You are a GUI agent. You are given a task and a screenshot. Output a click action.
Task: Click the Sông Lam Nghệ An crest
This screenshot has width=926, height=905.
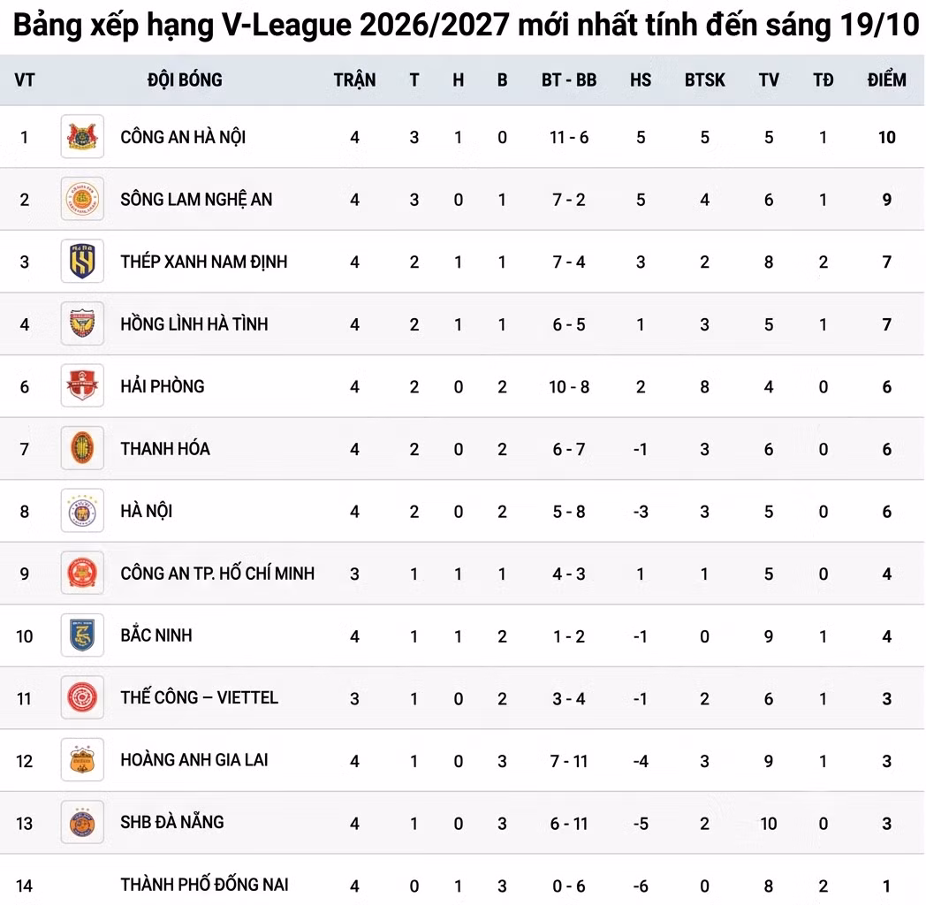click(82, 199)
